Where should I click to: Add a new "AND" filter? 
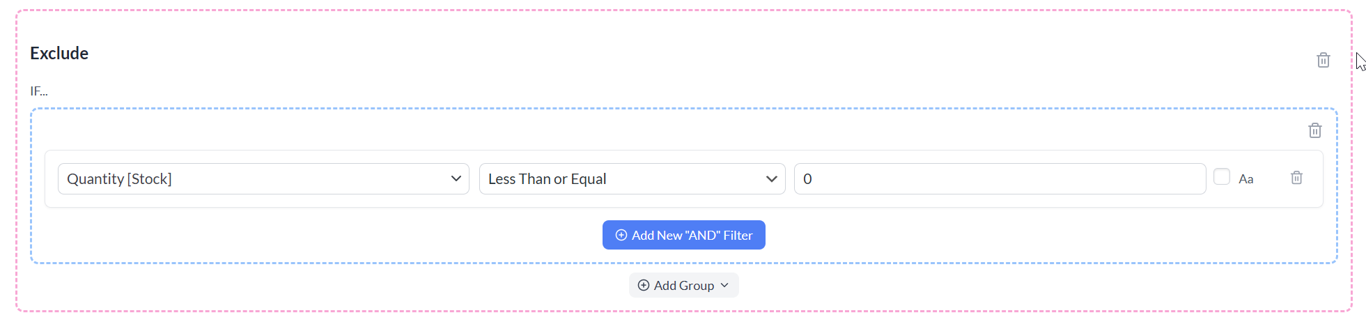(684, 235)
